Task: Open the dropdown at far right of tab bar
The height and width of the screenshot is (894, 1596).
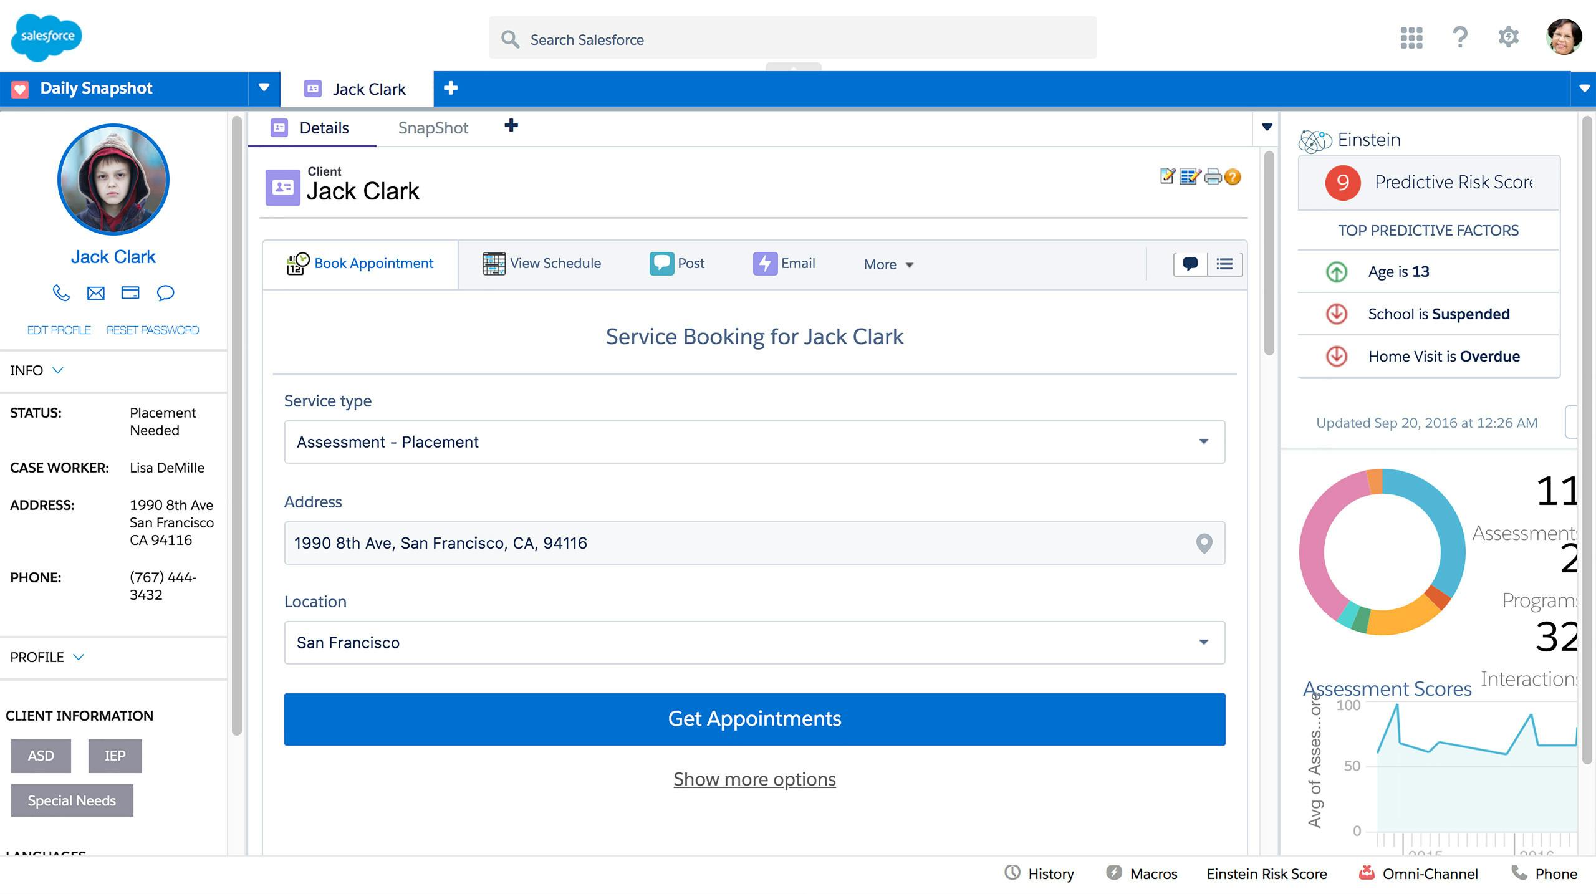Action: pyautogui.click(x=1584, y=89)
